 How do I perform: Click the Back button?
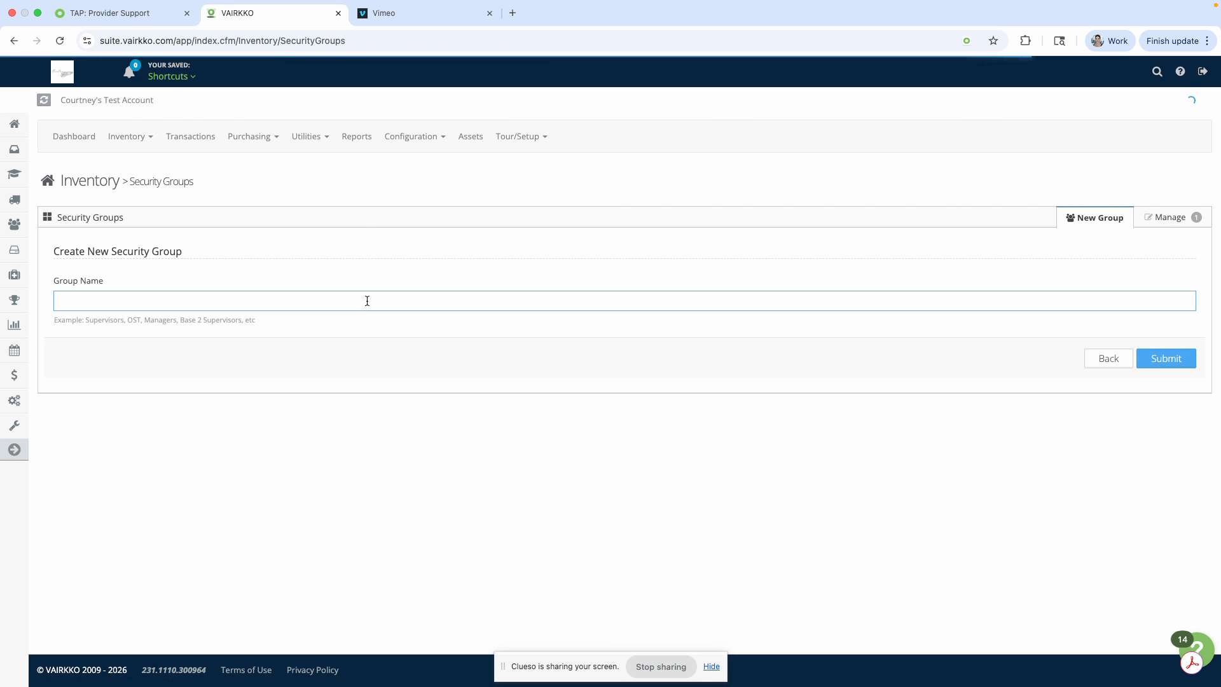click(x=1108, y=359)
